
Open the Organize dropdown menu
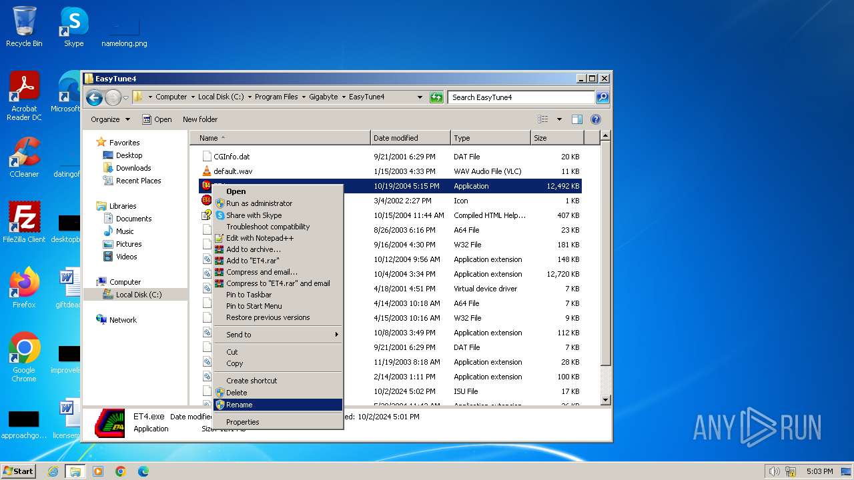coord(110,119)
